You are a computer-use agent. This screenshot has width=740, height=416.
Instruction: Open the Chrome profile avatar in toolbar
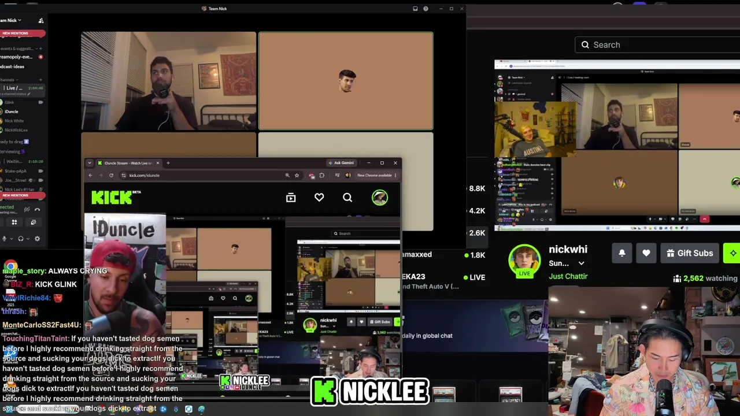coord(348,175)
